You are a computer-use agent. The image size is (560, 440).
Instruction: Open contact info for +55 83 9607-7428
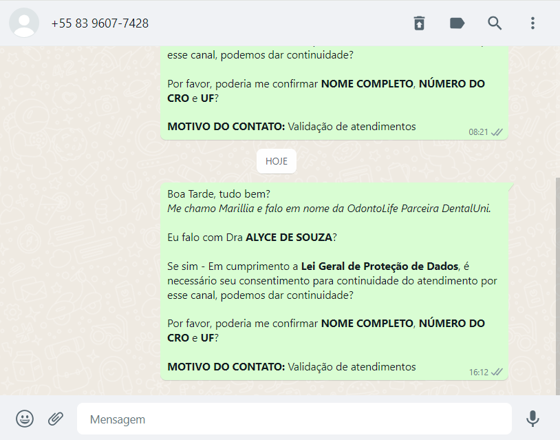click(100, 23)
